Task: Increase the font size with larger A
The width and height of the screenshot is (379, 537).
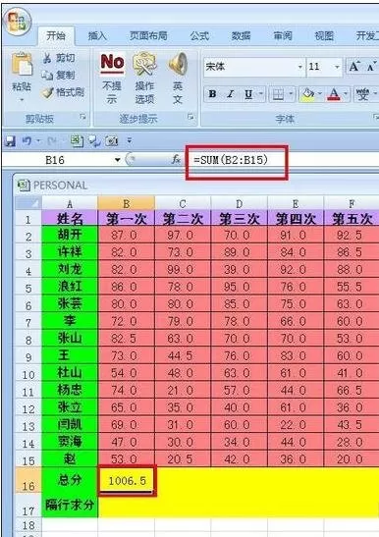Action: (354, 66)
